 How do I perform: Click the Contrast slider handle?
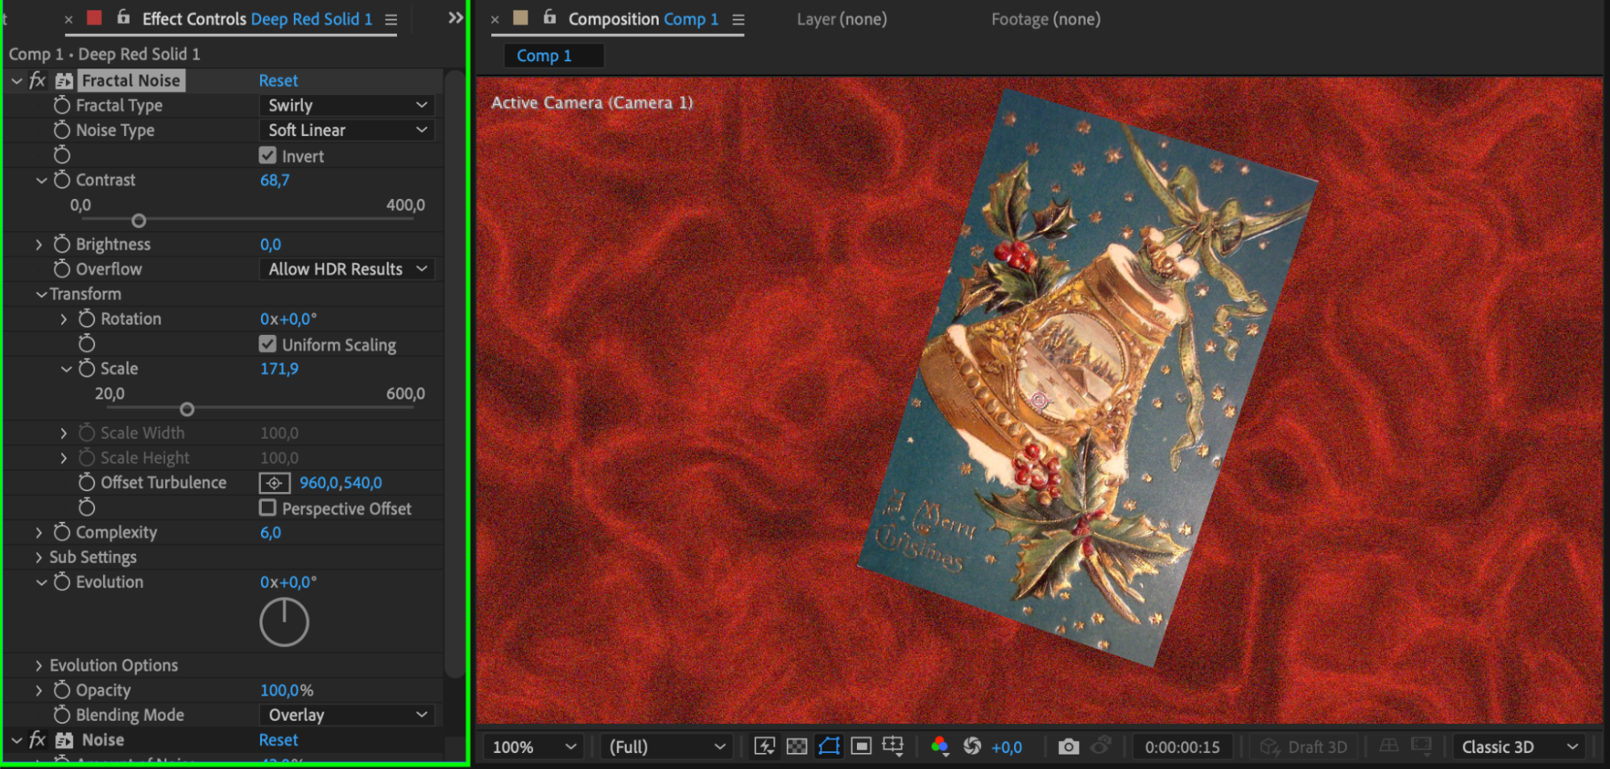coord(139,220)
